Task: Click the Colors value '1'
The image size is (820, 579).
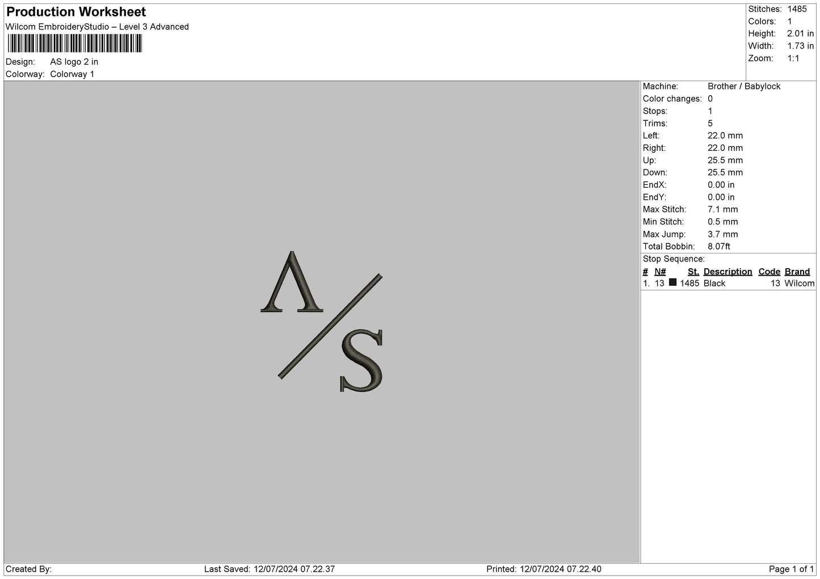Action: coord(789,22)
